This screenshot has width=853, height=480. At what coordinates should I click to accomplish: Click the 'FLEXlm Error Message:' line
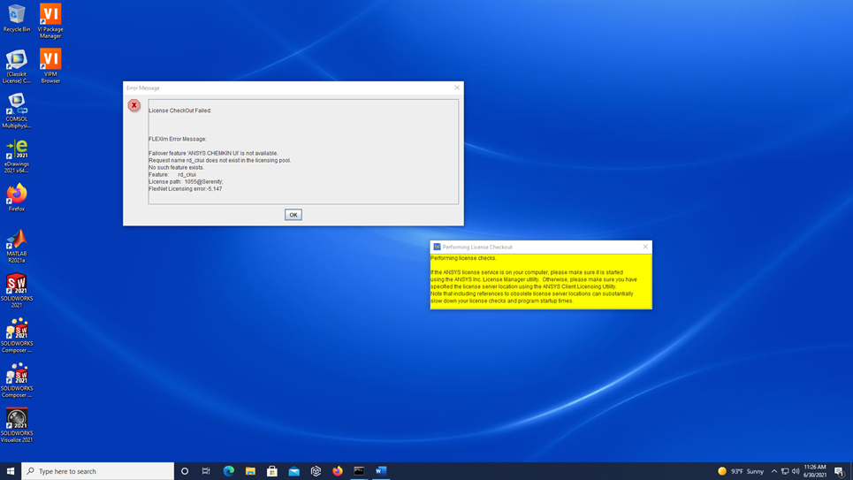(x=178, y=139)
